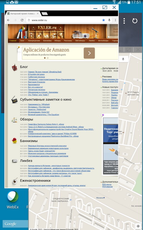Open background app's overflow menu dots
This screenshot has width=143, height=230.
click(124, 21)
